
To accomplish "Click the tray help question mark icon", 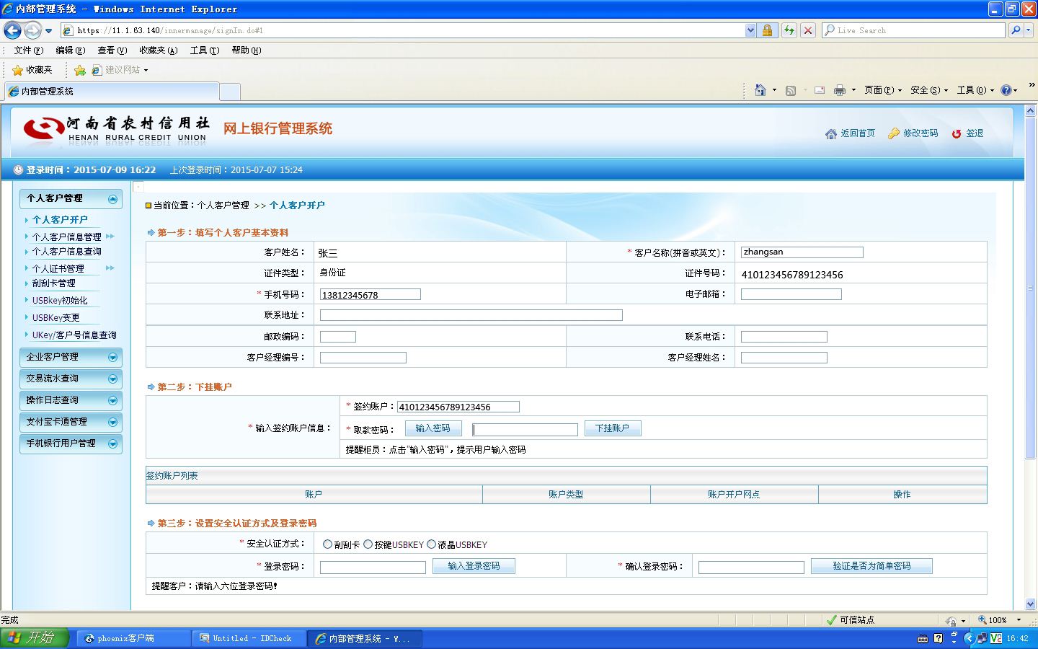I will (938, 638).
